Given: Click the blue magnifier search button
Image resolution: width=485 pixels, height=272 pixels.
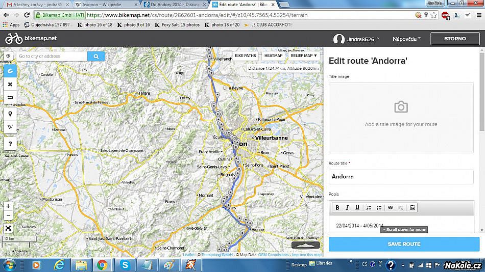Looking at the screenshot, I should 96,56.
